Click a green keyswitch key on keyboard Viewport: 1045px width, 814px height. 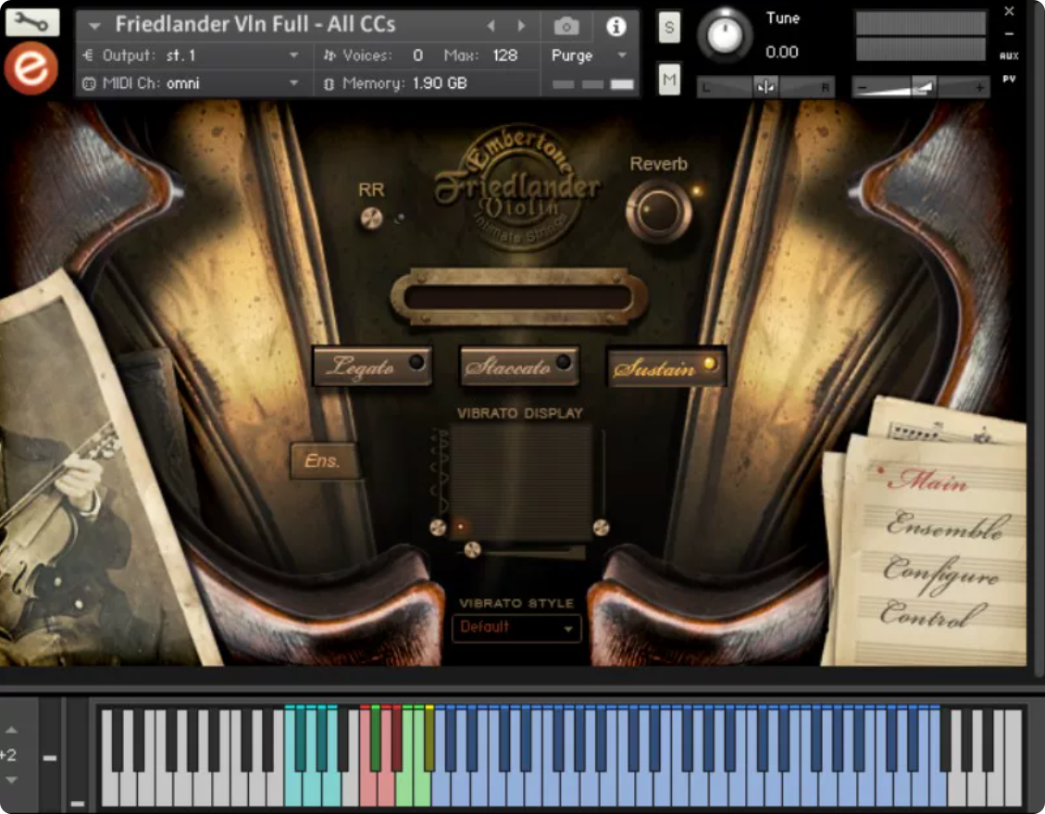404,790
